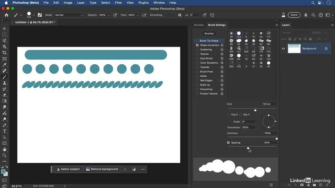Enable airbrush build-up icon

tap(144, 15)
